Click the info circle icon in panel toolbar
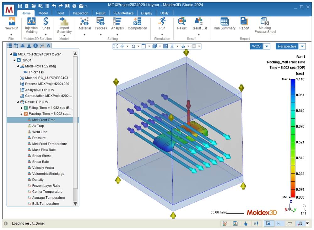 pos(36,46)
